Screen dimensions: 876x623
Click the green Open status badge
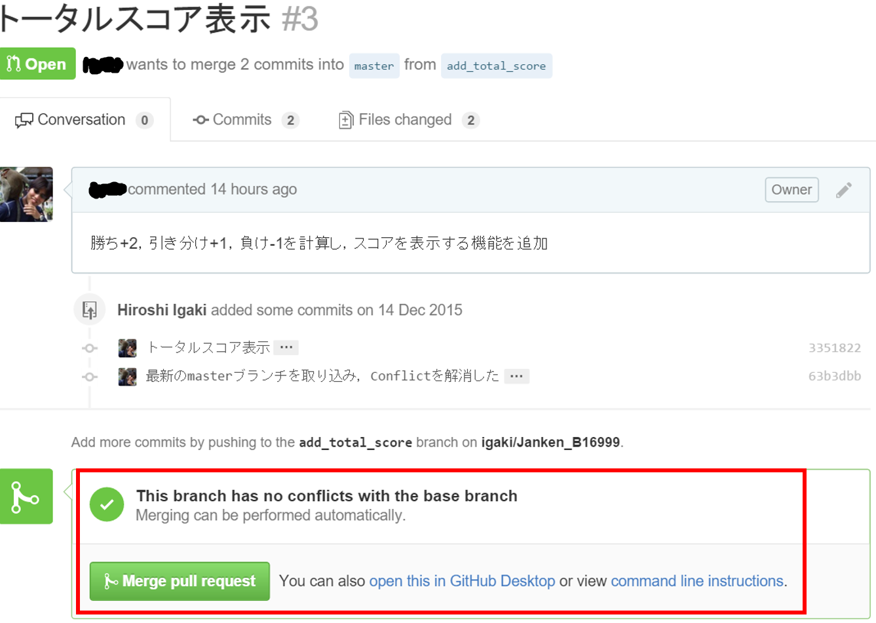point(37,64)
